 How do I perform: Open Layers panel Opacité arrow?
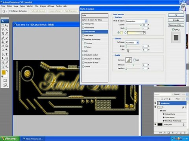[187, 94]
